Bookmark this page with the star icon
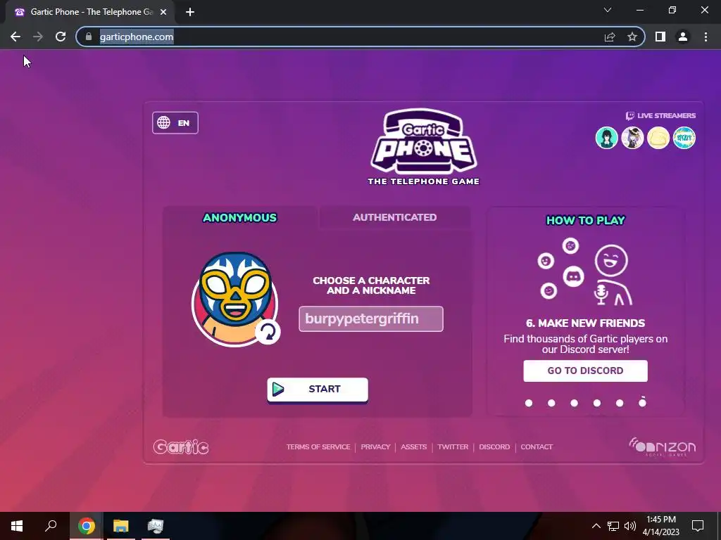 (x=632, y=37)
